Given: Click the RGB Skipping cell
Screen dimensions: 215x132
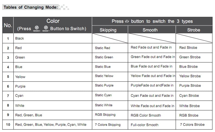Looking at the screenshot, I should click(x=105, y=115).
